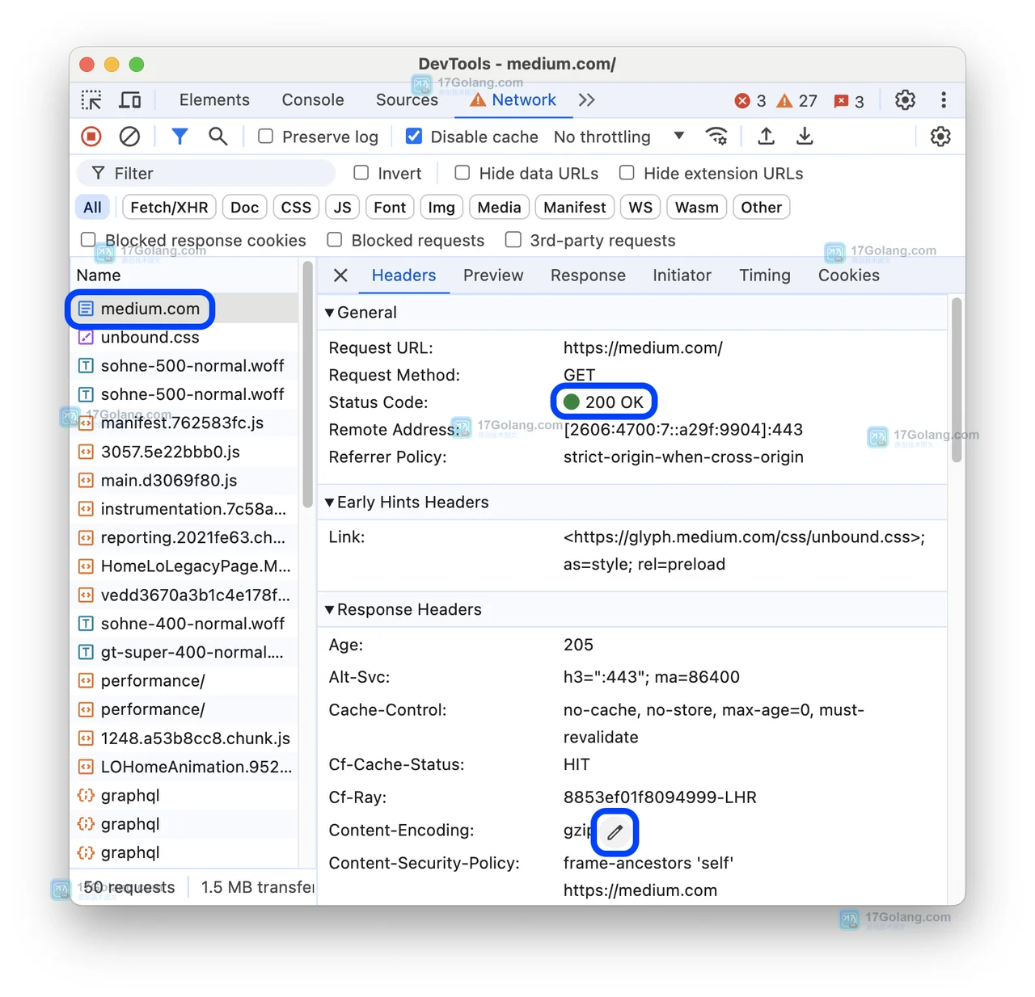The width and height of the screenshot is (1035, 997).
Task: Open network conditions wifi icon
Action: [x=716, y=137]
